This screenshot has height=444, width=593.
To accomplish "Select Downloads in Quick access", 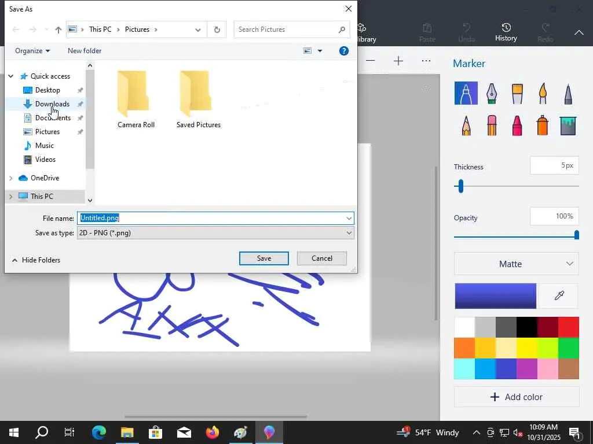I will tap(52, 104).
